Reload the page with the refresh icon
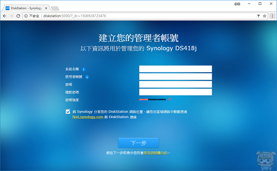The height and width of the screenshot is (171, 277). point(18,16)
